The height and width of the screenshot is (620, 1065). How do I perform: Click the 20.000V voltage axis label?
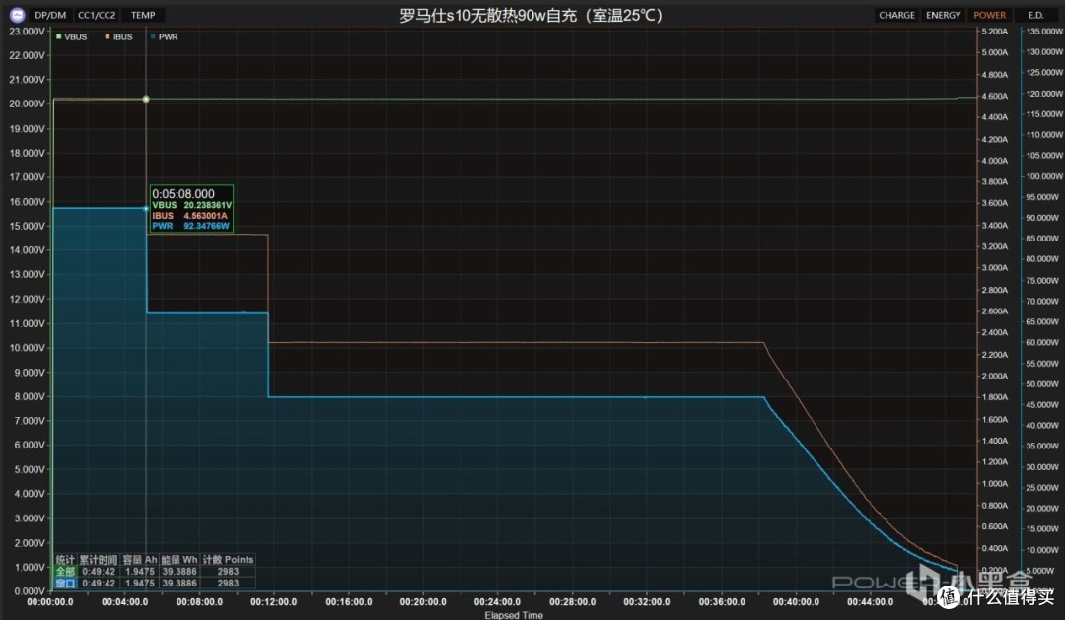pyautogui.click(x=28, y=103)
